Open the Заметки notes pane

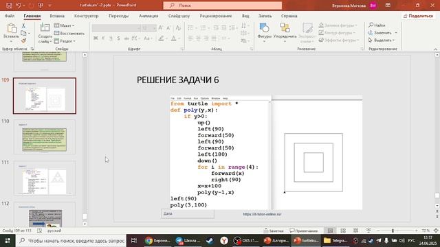click(274, 231)
